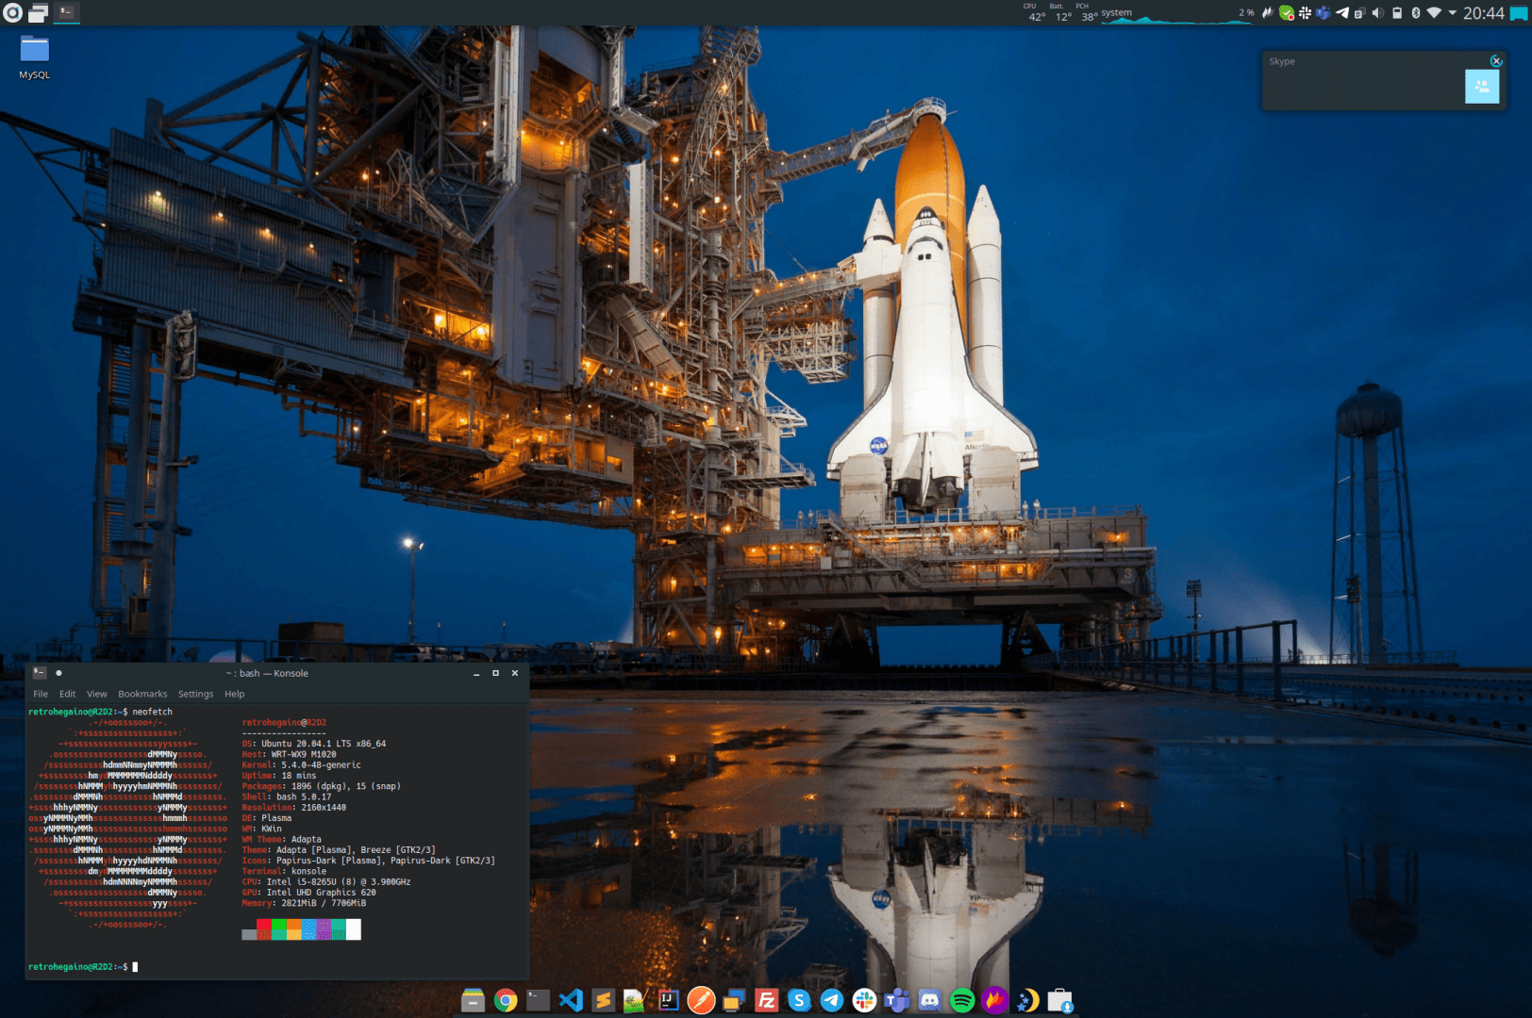Image resolution: width=1532 pixels, height=1018 pixels.
Task: Open the Bookmarks menu in Konsole
Action: pyautogui.click(x=142, y=694)
